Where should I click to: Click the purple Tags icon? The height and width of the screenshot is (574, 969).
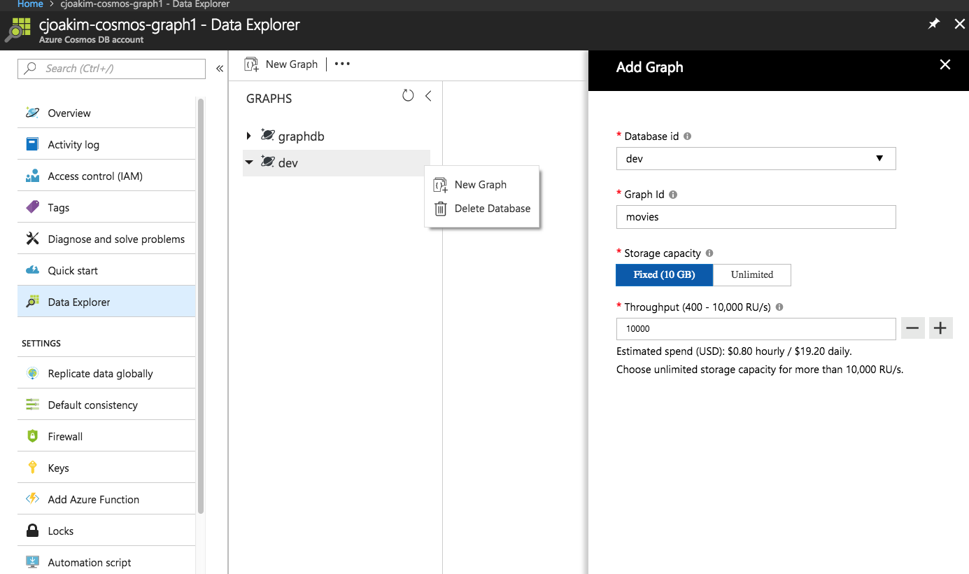point(32,207)
